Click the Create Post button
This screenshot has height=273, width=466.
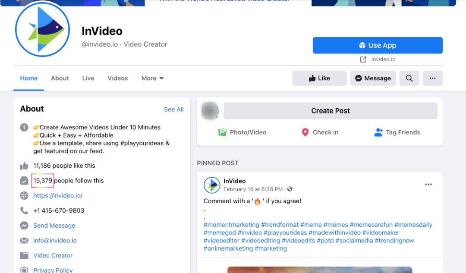coord(331,111)
